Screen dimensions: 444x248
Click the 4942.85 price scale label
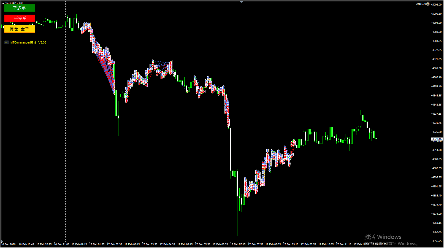437,105
